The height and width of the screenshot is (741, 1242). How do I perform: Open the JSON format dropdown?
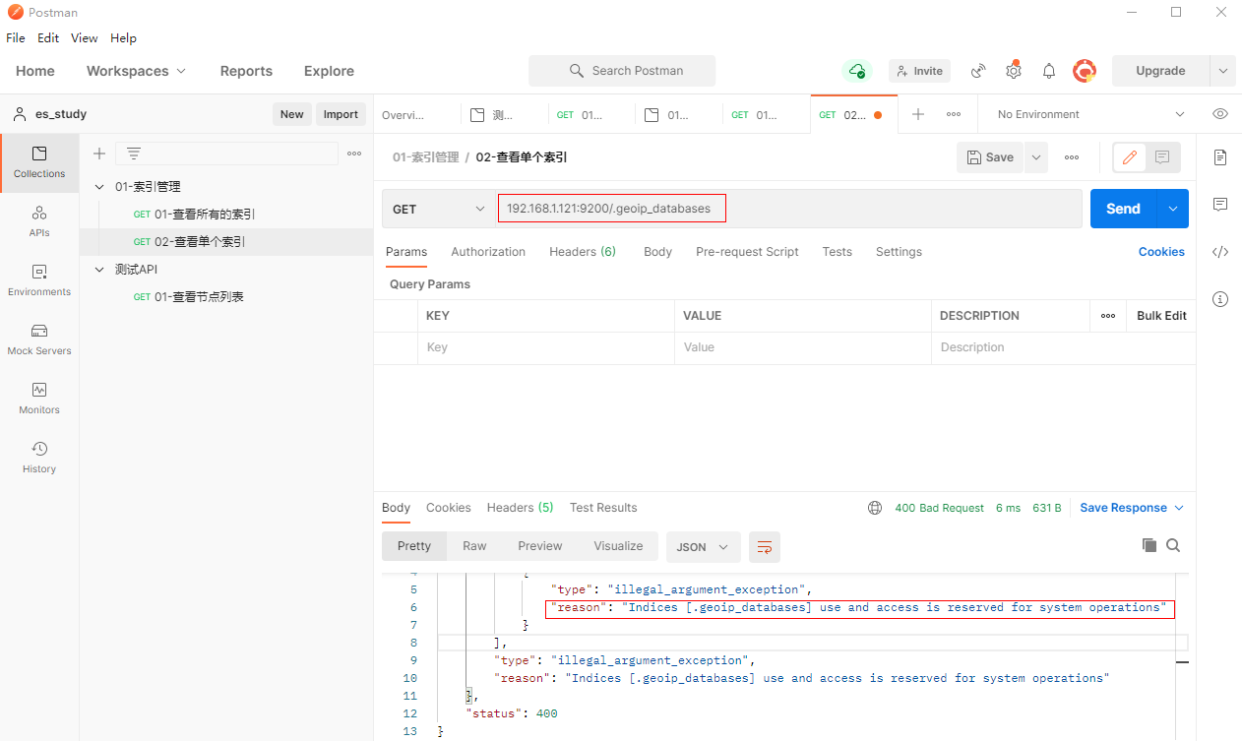(x=703, y=547)
